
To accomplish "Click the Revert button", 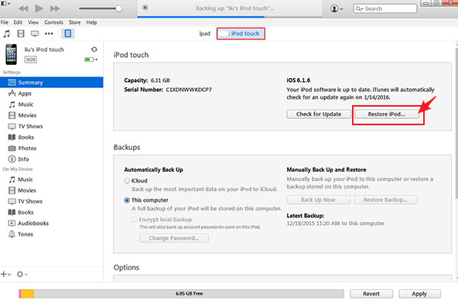I will coord(371,294).
